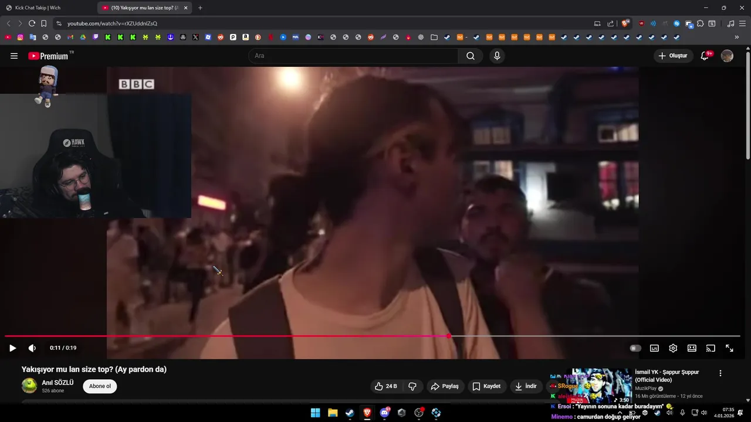
Task: Open video settings gear
Action: point(673,348)
